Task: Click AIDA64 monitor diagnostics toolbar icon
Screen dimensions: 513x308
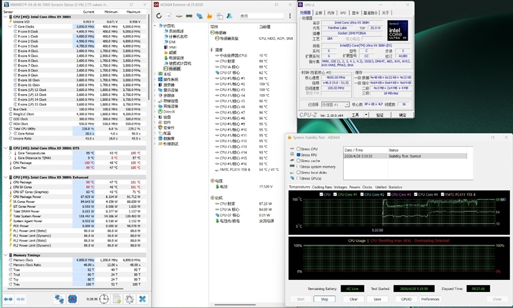Action: [199, 15]
